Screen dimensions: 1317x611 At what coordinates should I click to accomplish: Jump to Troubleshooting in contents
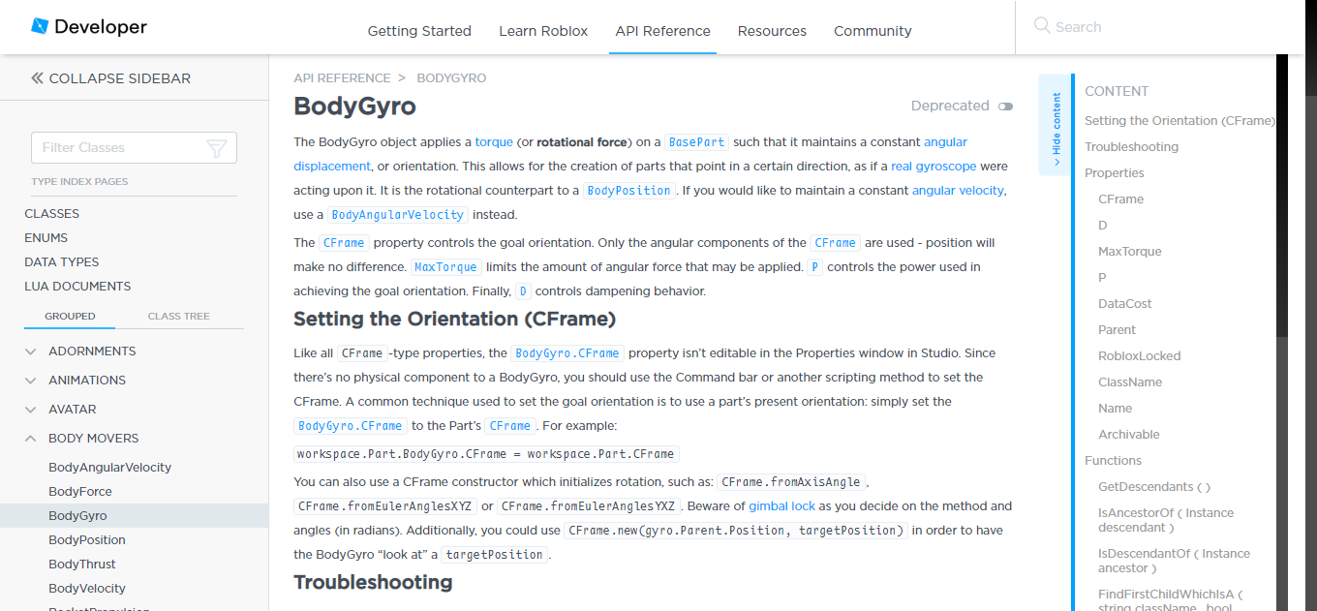coord(1131,147)
